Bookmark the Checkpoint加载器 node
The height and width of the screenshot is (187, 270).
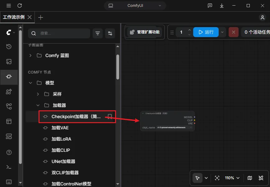(x=110, y=117)
